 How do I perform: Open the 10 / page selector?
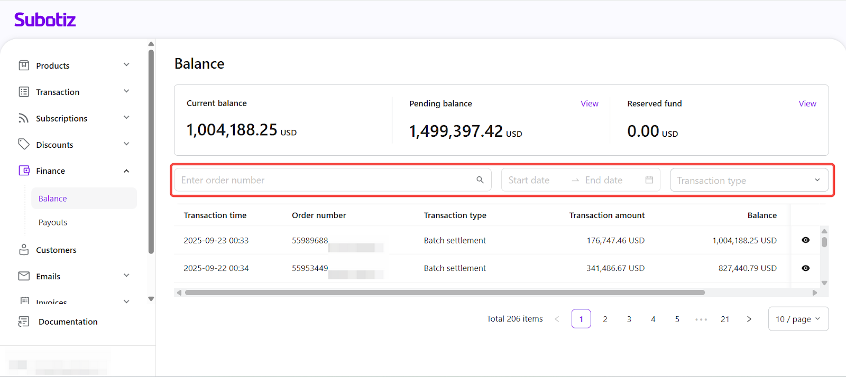click(x=797, y=319)
